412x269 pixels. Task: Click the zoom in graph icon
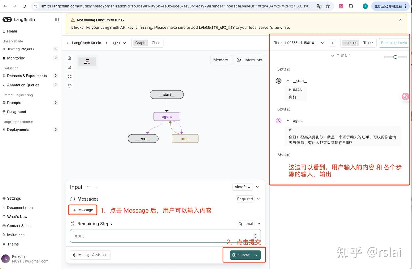[70, 58]
